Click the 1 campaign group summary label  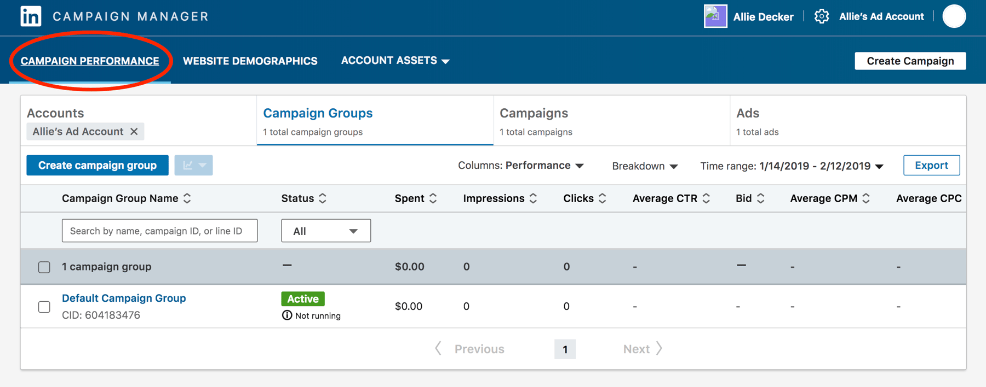(x=106, y=267)
